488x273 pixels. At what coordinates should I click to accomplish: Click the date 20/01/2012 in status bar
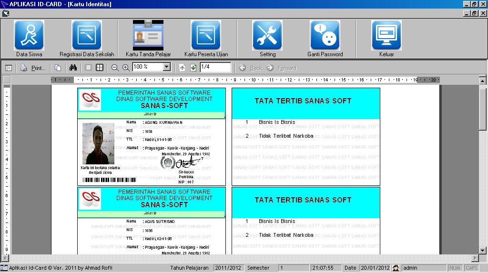(x=375, y=268)
